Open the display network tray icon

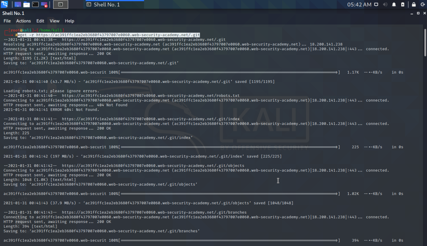pyautogui.click(x=376, y=5)
